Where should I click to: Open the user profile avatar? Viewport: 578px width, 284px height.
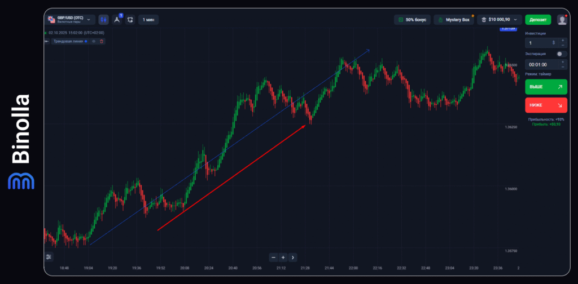click(562, 20)
